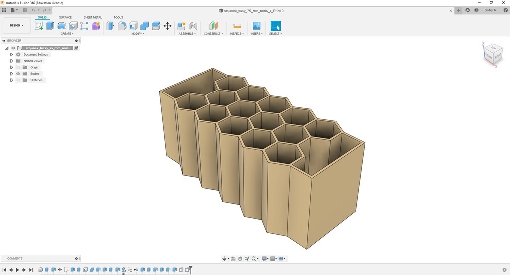The image size is (510, 275).
Task: Click the Rectangular Pattern tool
Action: pos(84,26)
